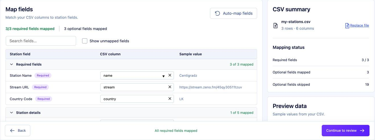
Task: Click the my-stations.csv file name
Action: (296, 22)
